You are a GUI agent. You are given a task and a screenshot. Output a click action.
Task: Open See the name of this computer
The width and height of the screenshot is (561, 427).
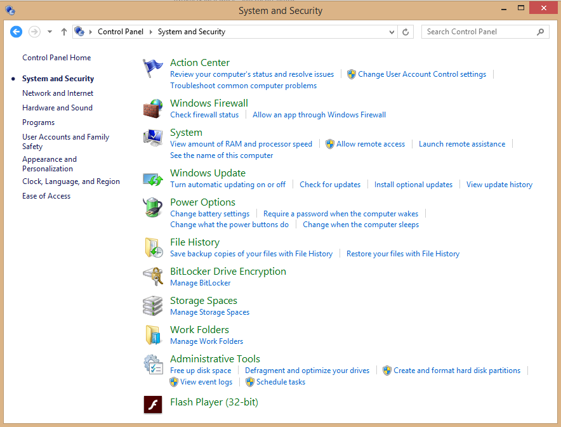[221, 155]
